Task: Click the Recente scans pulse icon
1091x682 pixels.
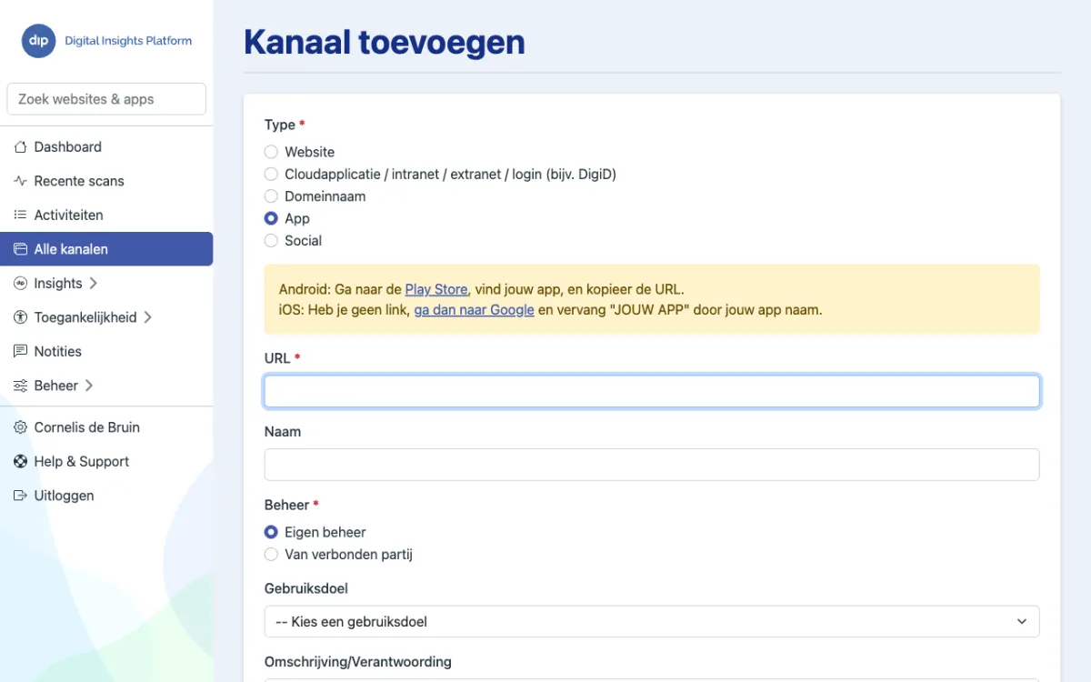Action: (20, 181)
